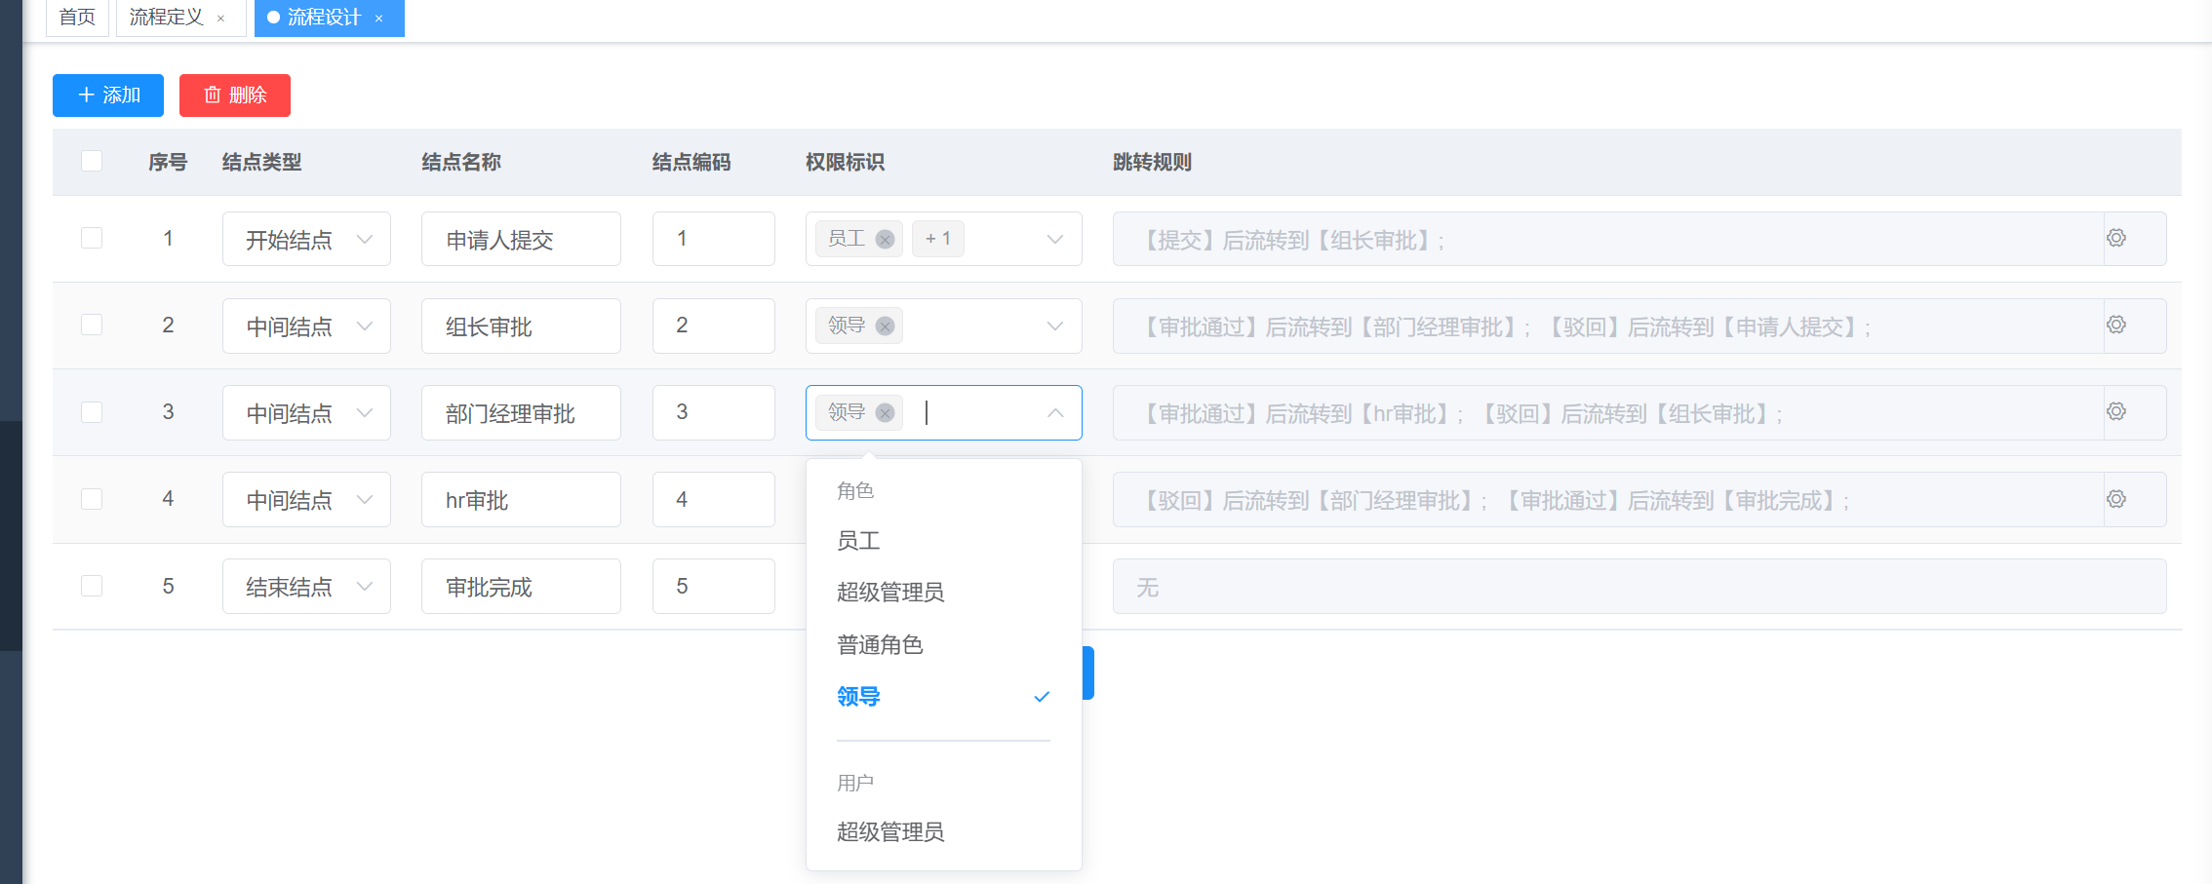Edit node name field 部门经理审批

[521, 412]
